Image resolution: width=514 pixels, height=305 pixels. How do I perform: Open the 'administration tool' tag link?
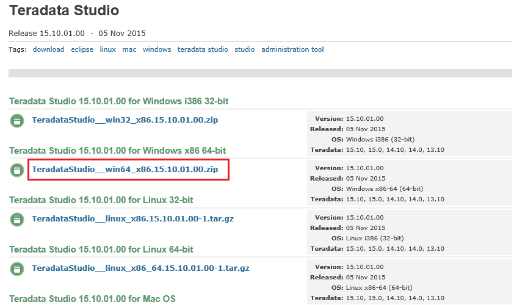coord(292,49)
